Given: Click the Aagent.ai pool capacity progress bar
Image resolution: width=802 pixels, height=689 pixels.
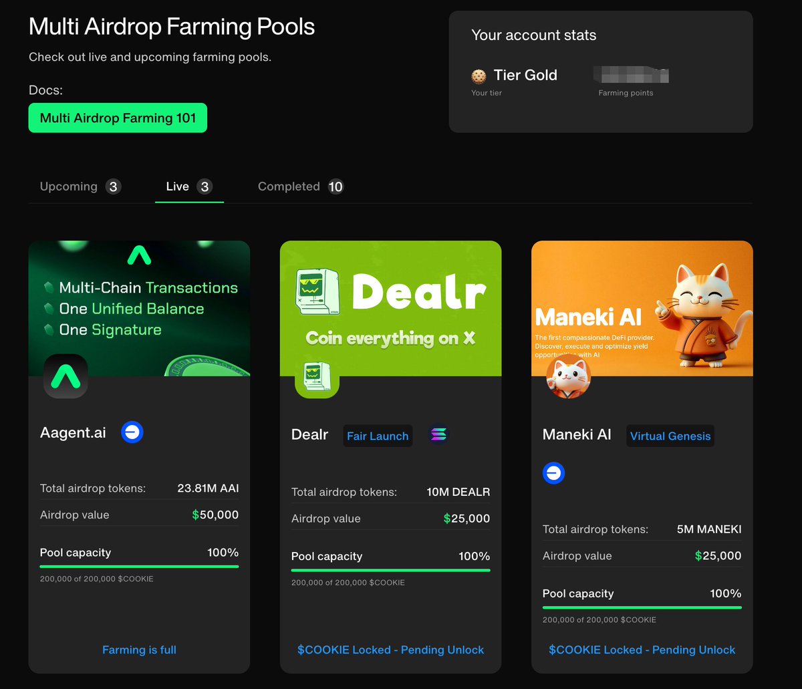Looking at the screenshot, I should pyautogui.click(x=139, y=566).
